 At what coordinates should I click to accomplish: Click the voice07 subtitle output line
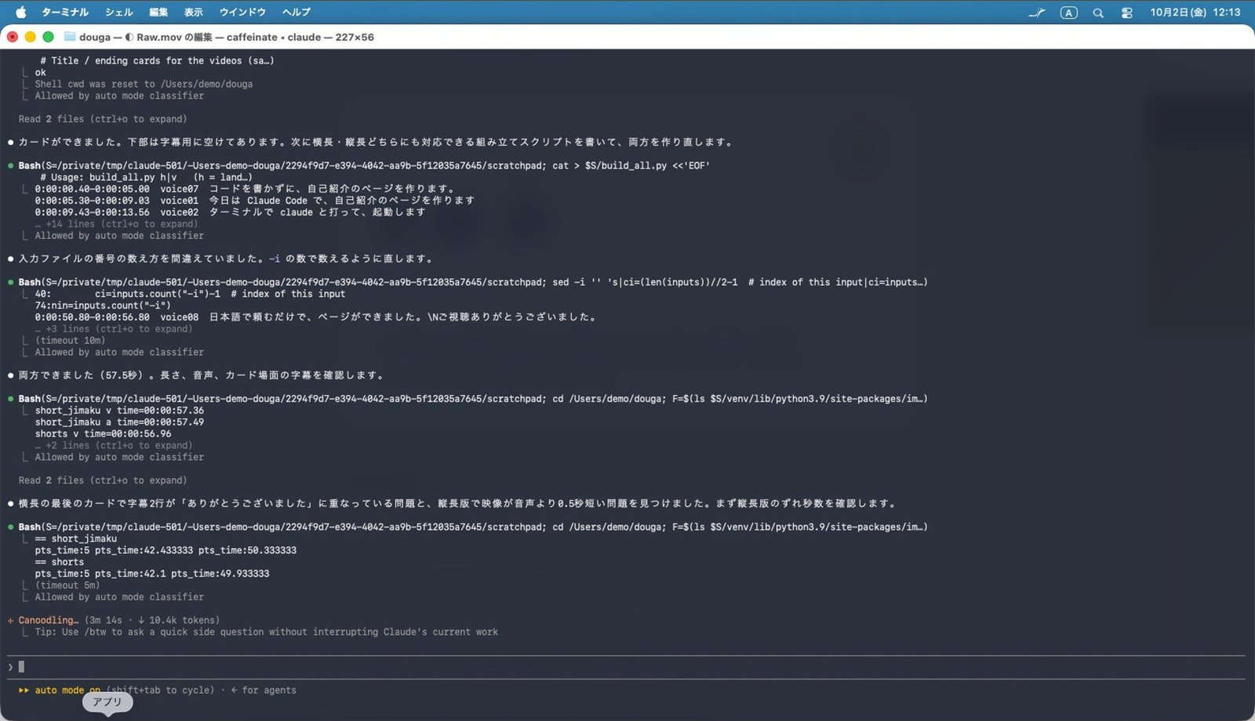point(246,189)
